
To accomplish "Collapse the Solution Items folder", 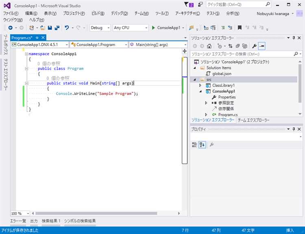I will point(194,68).
